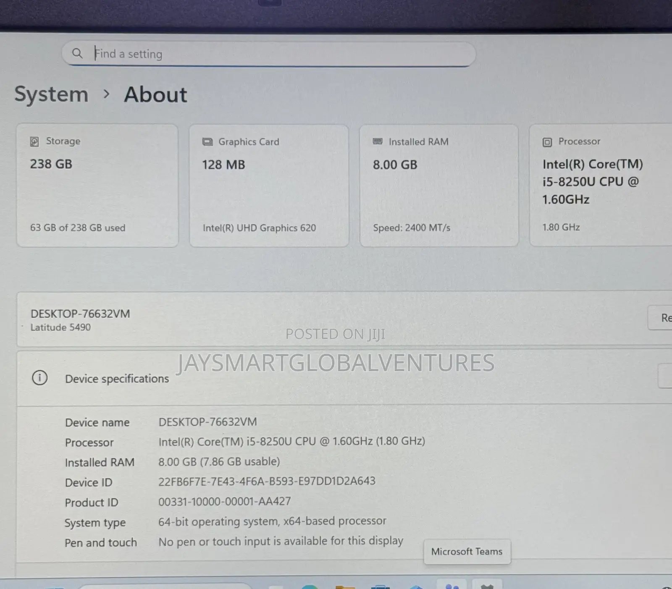This screenshot has height=589, width=672.
Task: Select the Speed: 2400 MT/s text
Action: click(x=412, y=228)
